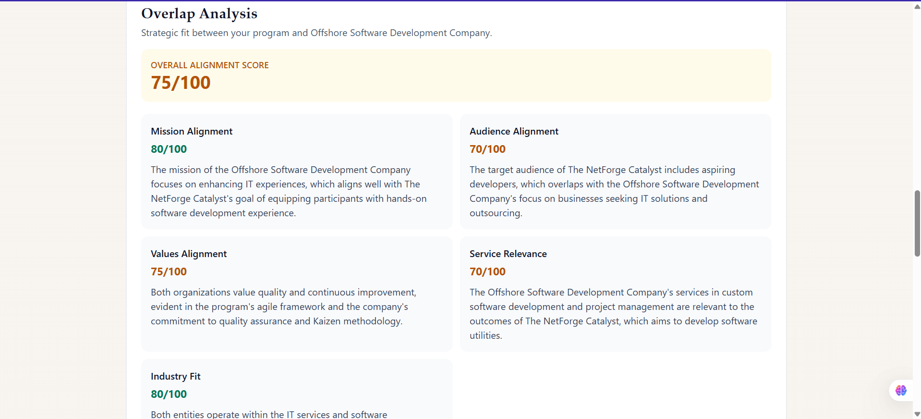Click the Overall Alignment Score label
Image resolution: width=921 pixels, height=419 pixels.
point(210,65)
